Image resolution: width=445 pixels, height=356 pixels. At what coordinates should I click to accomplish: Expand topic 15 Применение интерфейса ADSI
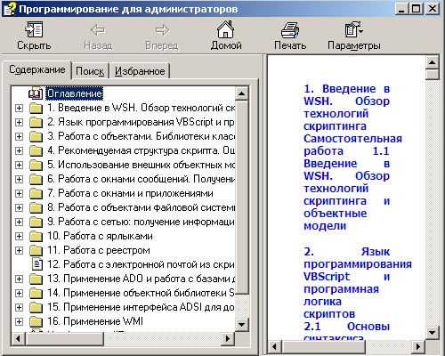(x=19, y=307)
